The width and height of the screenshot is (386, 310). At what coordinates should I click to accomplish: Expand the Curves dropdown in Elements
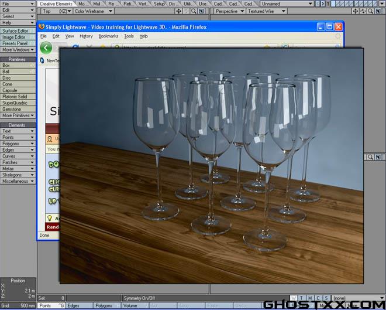(18, 156)
